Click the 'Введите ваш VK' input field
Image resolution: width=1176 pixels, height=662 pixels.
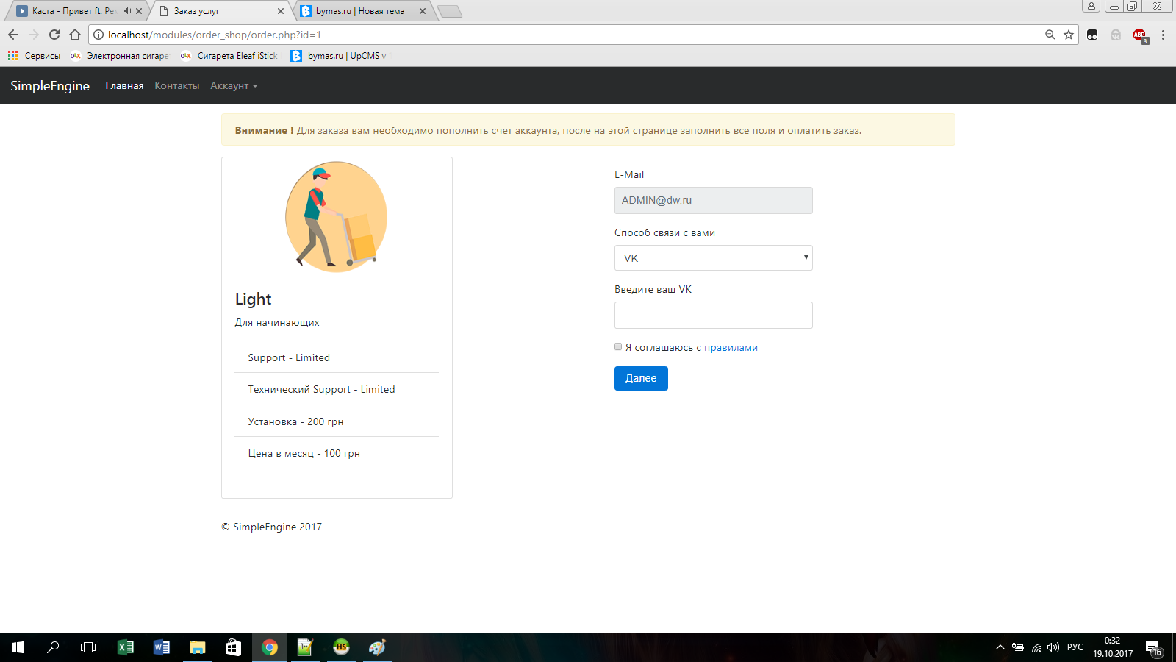tap(713, 316)
